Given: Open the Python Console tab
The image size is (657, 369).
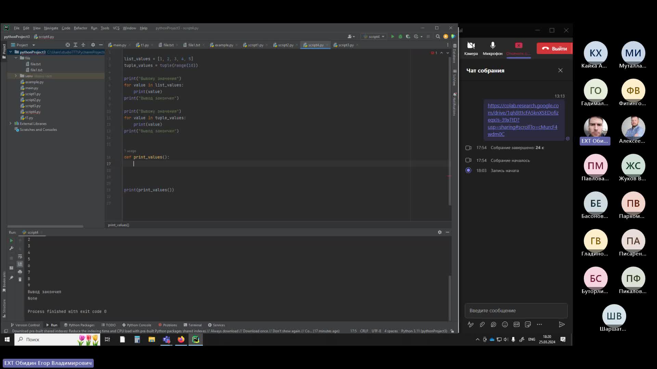Looking at the screenshot, I should [137, 325].
